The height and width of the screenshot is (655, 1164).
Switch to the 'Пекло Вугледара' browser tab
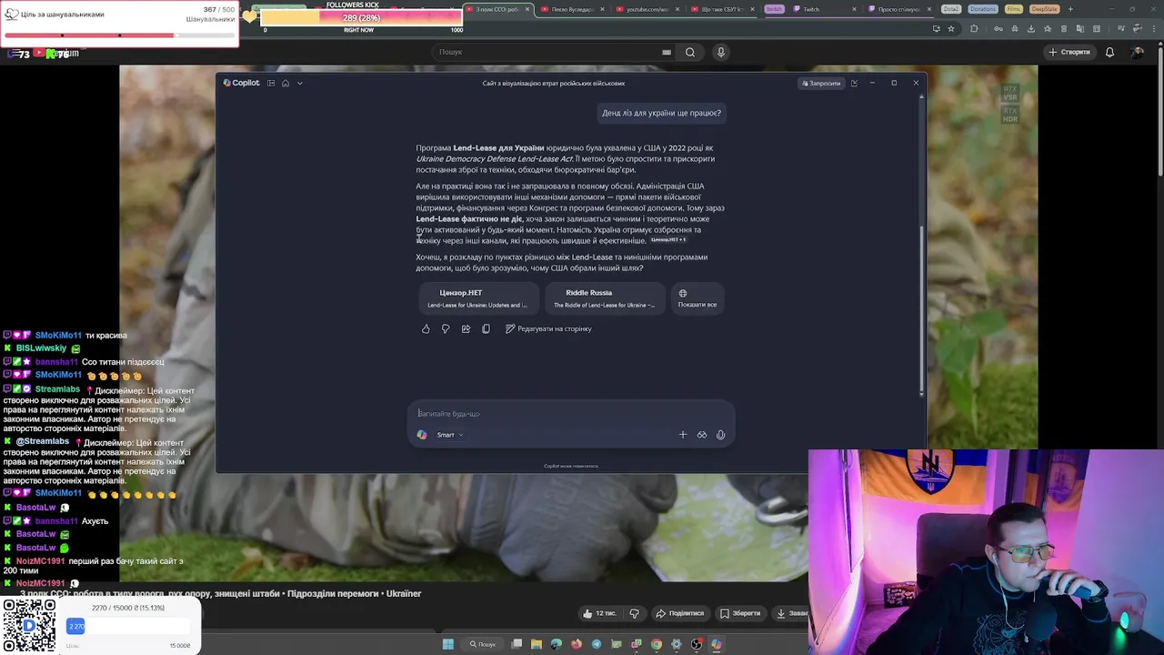coord(573,9)
